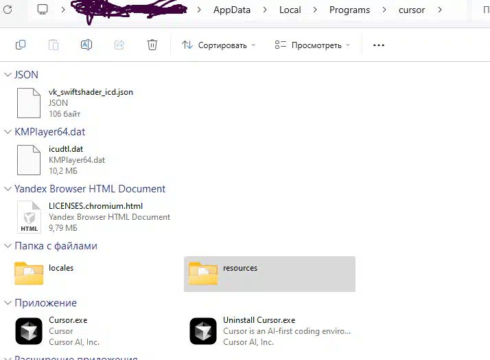Viewport: 490px width, 360px height.
Task: Go to AppData in breadcrumb path
Action: pyautogui.click(x=232, y=10)
